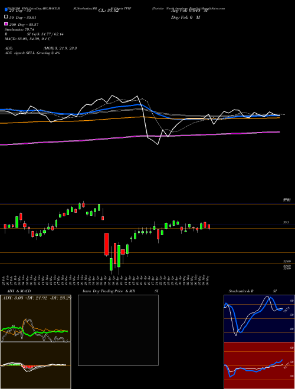Click the 'Stochastics: 70.74' readout
Viewport: 295px width, 389px height.
coord(19,29)
